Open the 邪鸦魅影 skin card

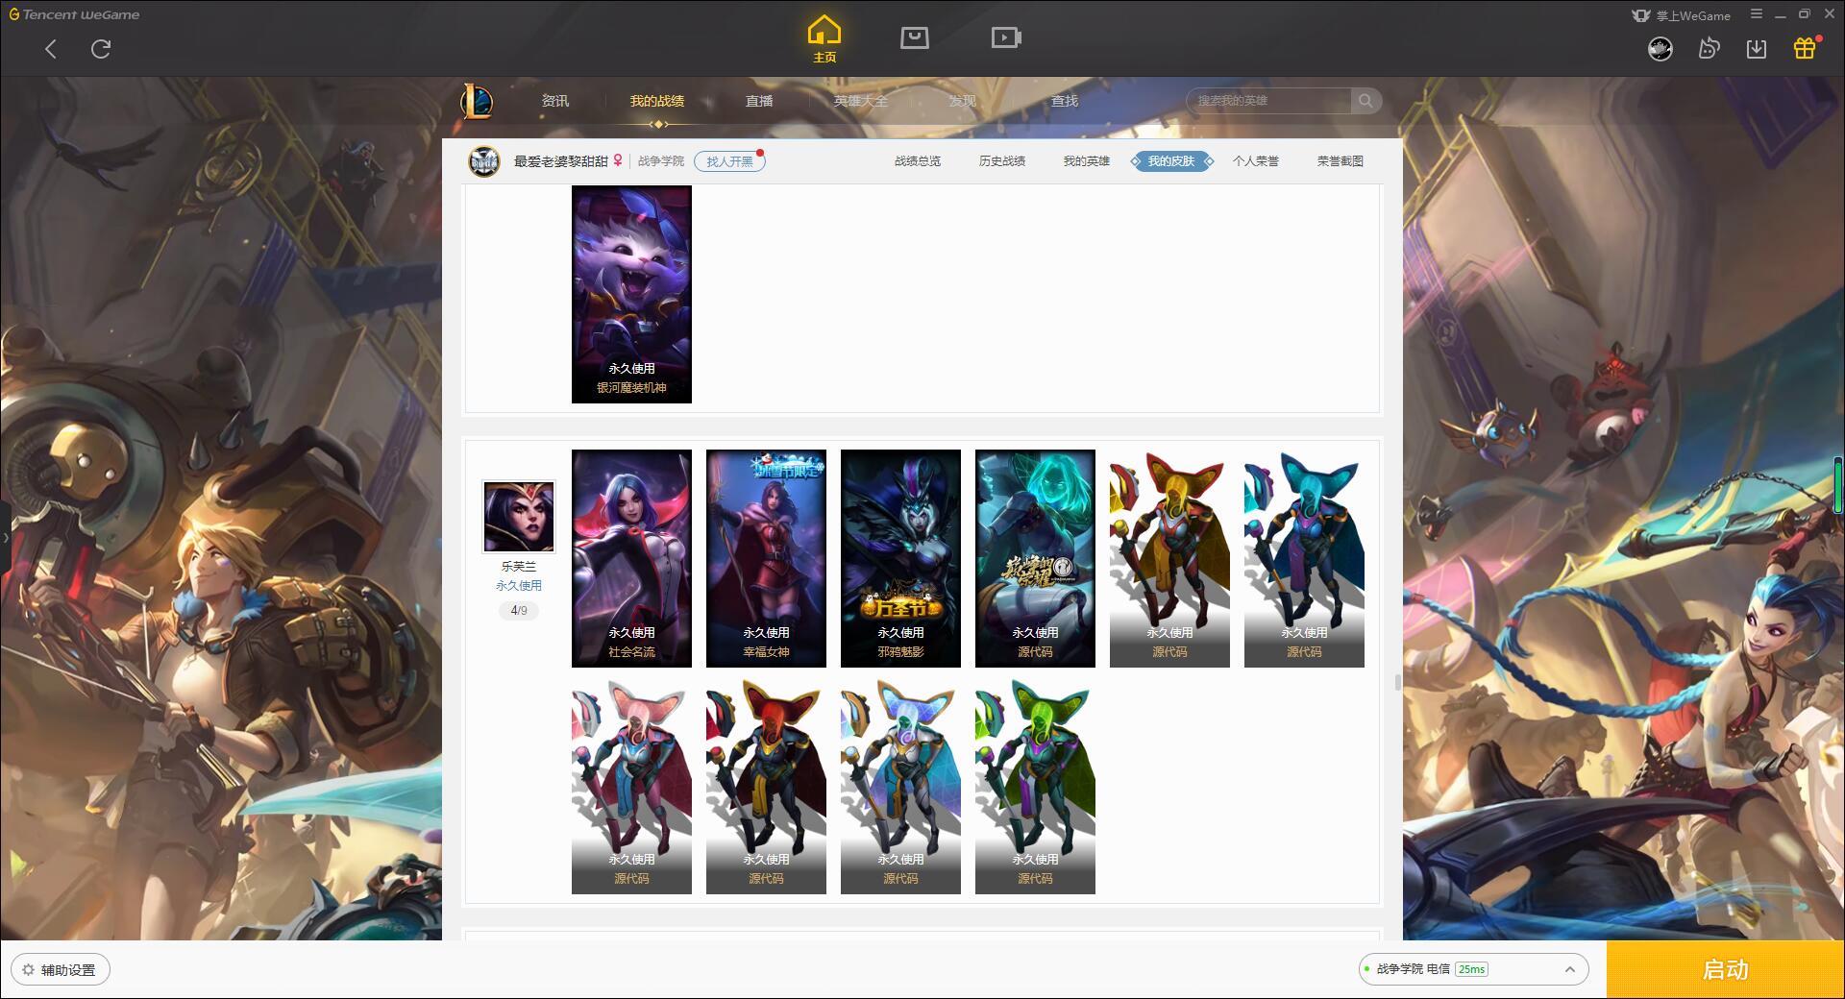point(900,558)
